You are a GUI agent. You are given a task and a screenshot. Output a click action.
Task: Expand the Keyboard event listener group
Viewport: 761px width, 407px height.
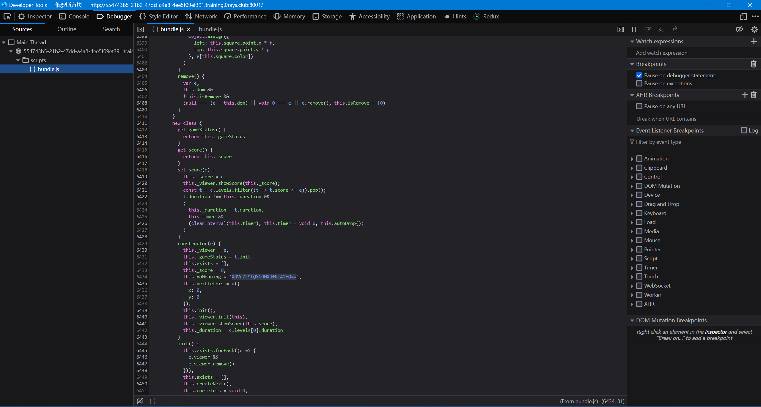(632, 213)
